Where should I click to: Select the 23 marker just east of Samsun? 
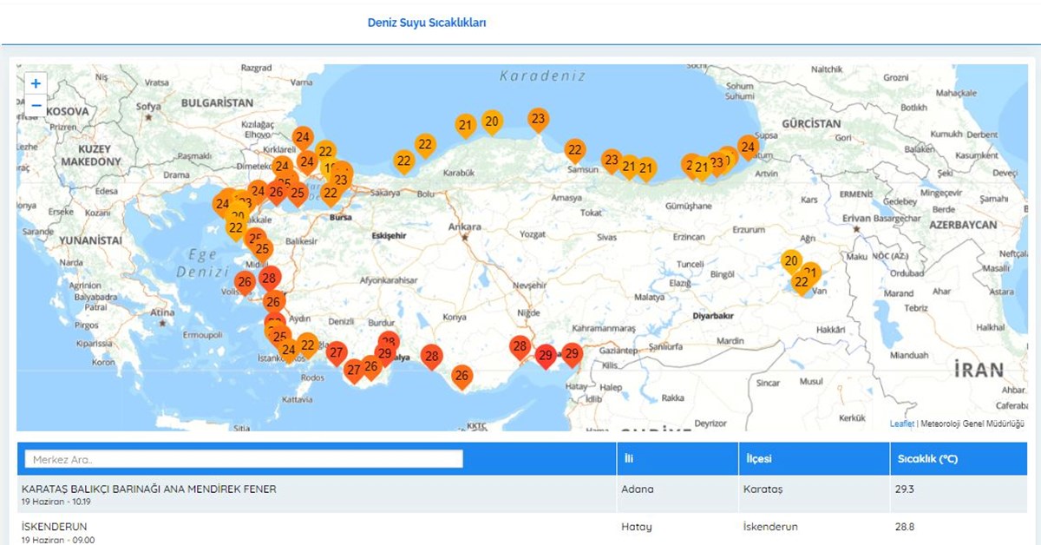coord(612,161)
